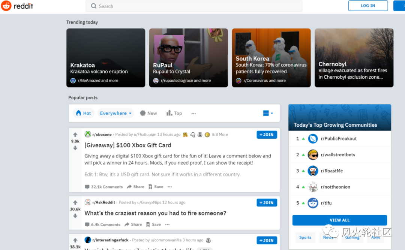Open the Everywhere location dropdown
405x250 pixels.
pyautogui.click(x=116, y=113)
